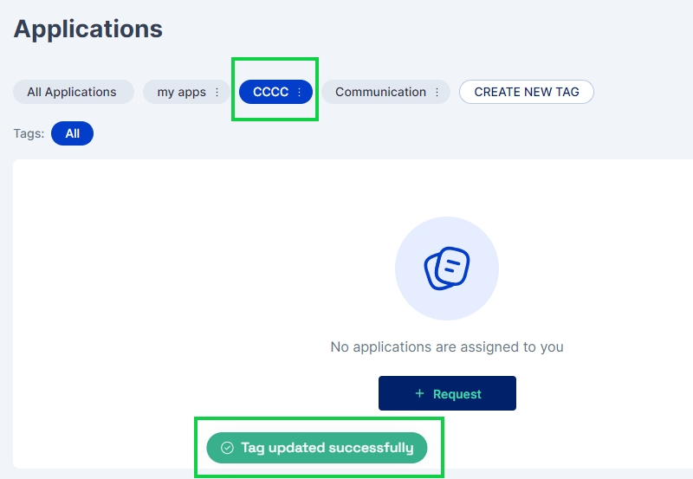Viewport: 693px width, 479px height.
Task: Click the Applications page heading
Action: (x=88, y=29)
